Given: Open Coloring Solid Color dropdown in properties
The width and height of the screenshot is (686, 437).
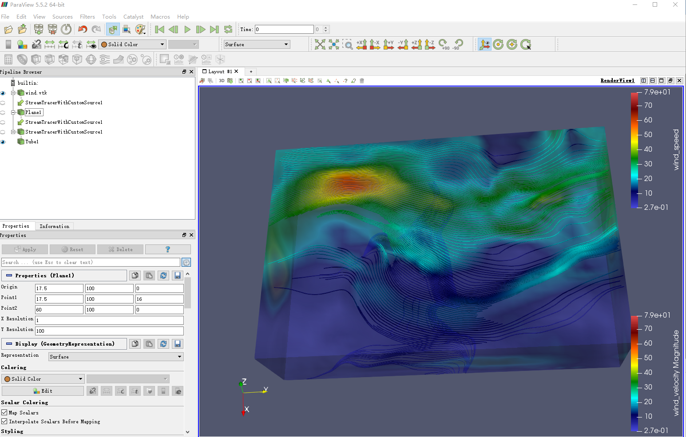Looking at the screenshot, I should click(x=43, y=379).
